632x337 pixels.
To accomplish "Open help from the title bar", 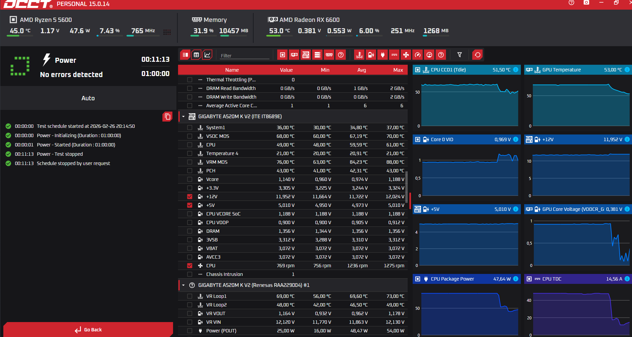I will pos(571,3).
